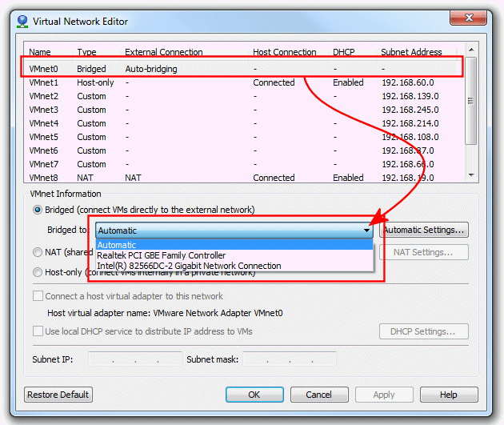
Task: Open Automatic Settings dialog
Action: tap(424, 230)
